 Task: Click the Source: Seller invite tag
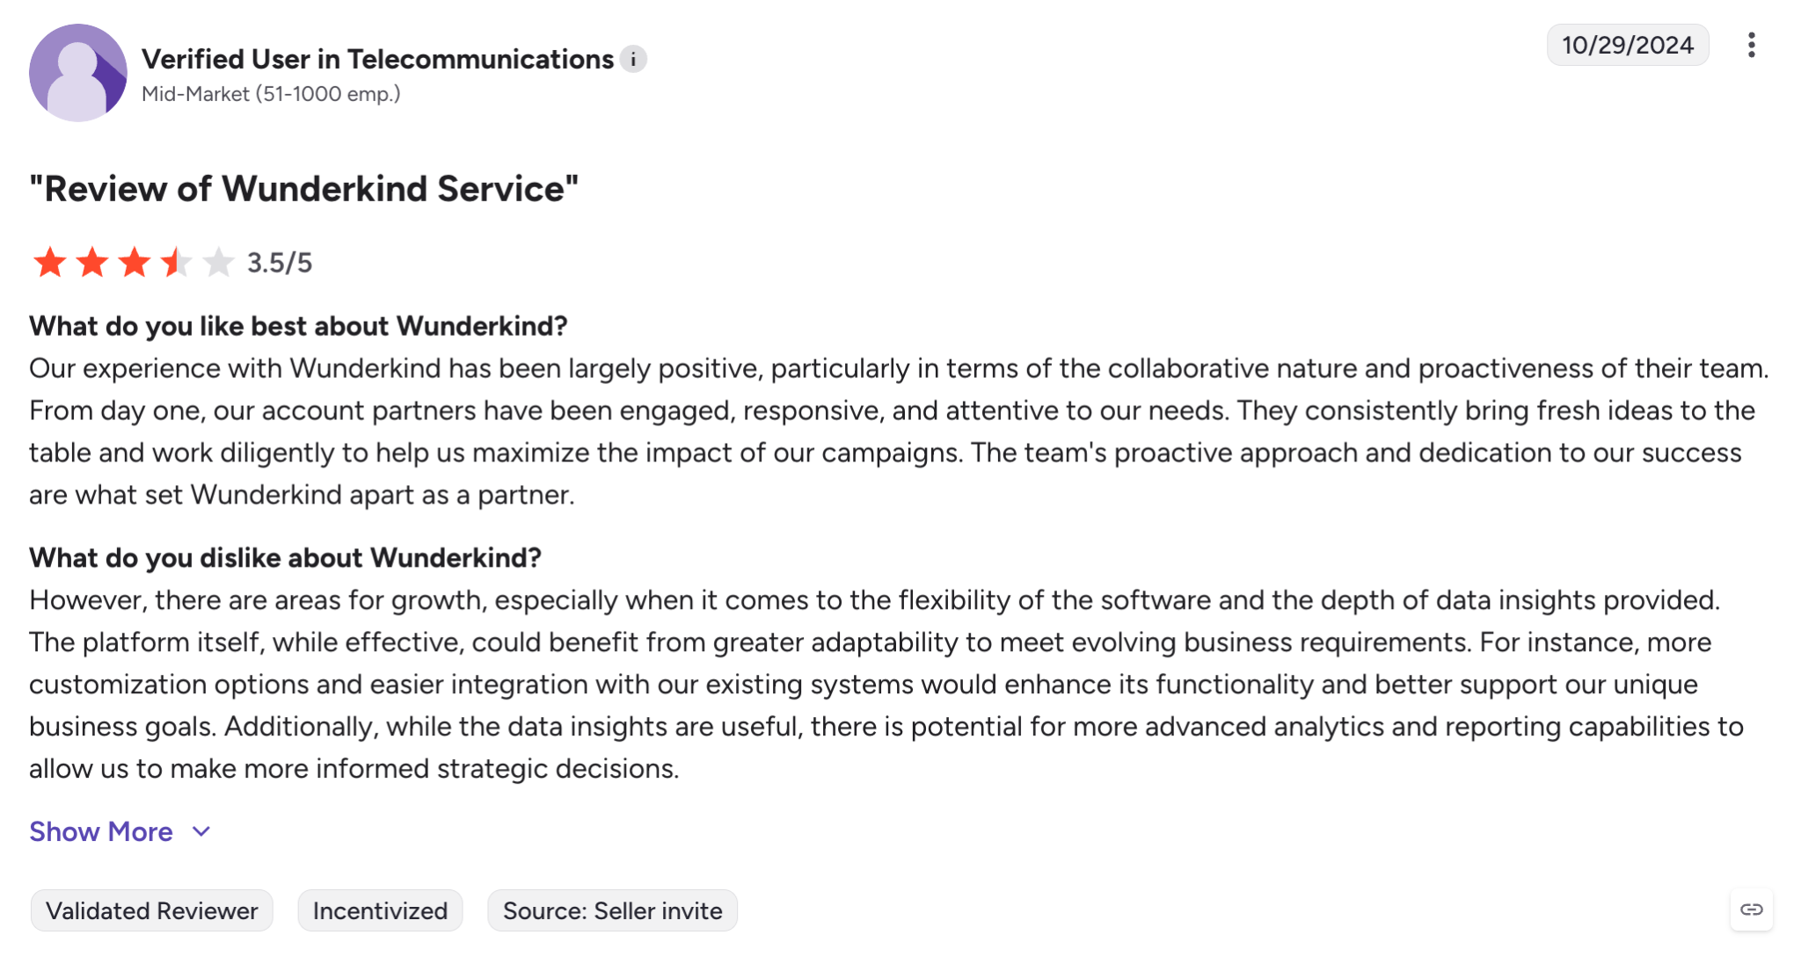(x=612, y=910)
